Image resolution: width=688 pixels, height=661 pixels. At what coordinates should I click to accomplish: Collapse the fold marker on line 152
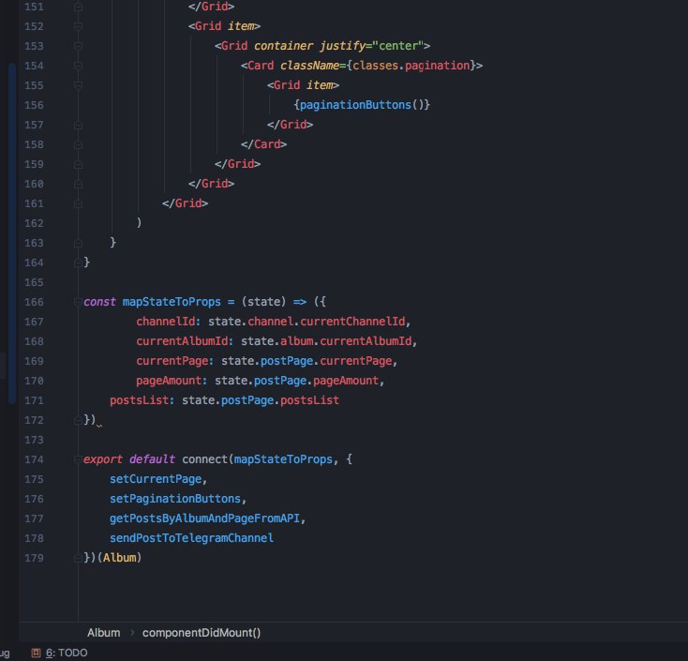point(78,26)
